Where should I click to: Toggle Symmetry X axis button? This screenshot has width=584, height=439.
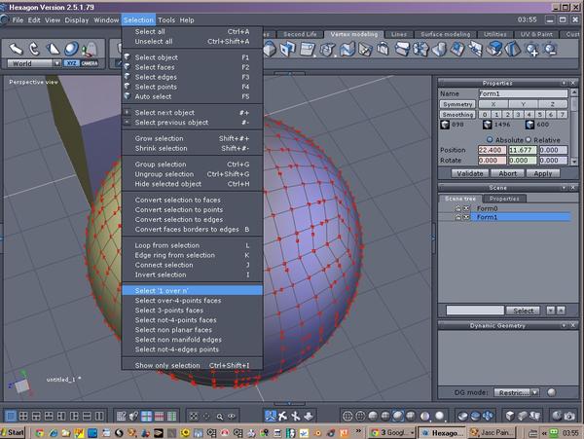tap(493, 104)
